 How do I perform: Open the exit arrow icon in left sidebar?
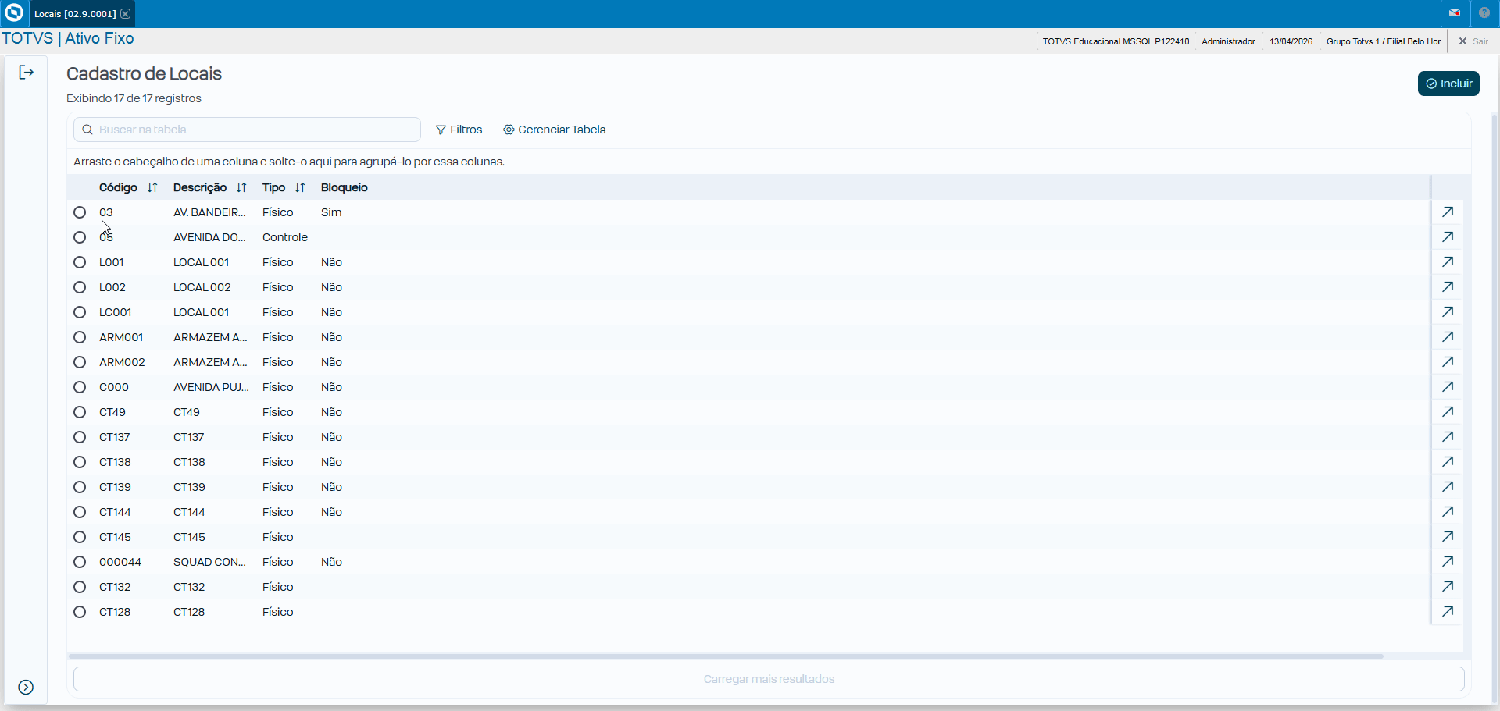27,73
